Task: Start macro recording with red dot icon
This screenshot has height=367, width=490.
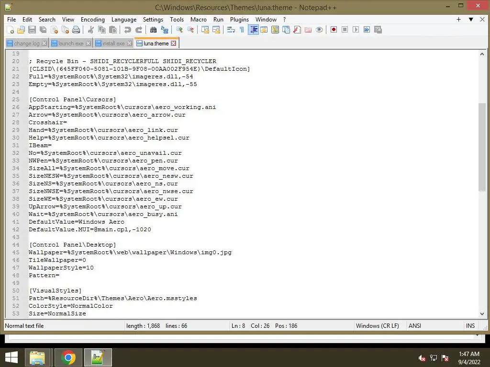Action: pyautogui.click(x=334, y=30)
